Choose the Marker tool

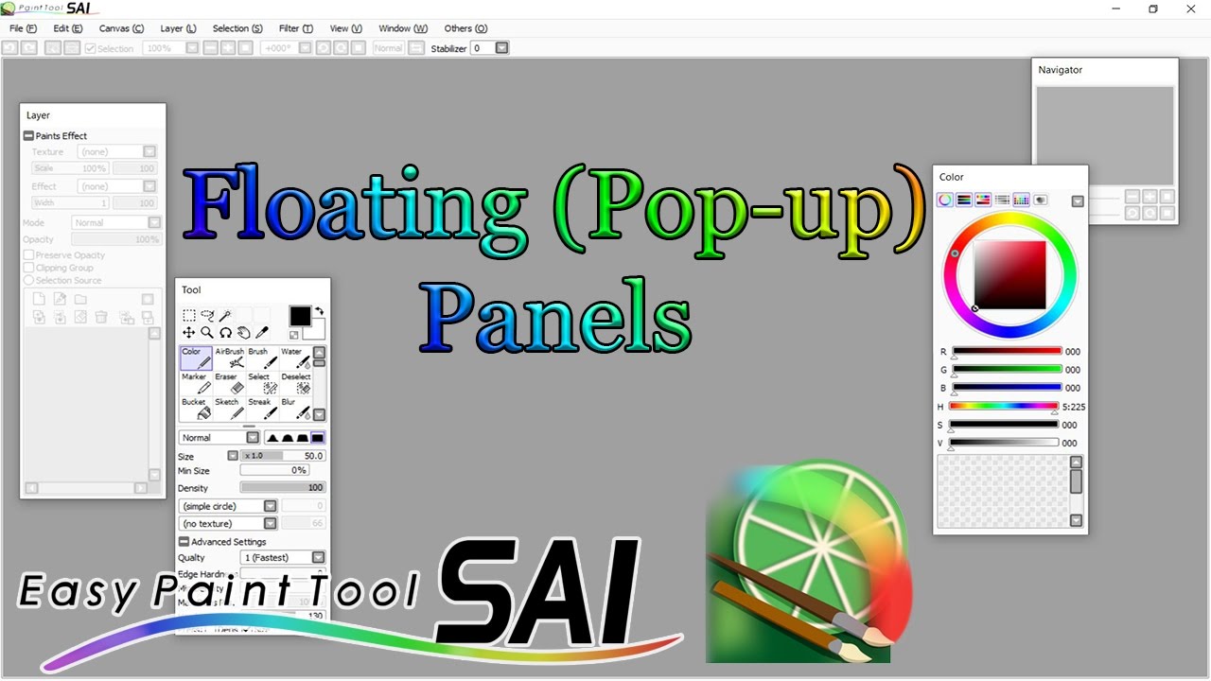tap(196, 383)
